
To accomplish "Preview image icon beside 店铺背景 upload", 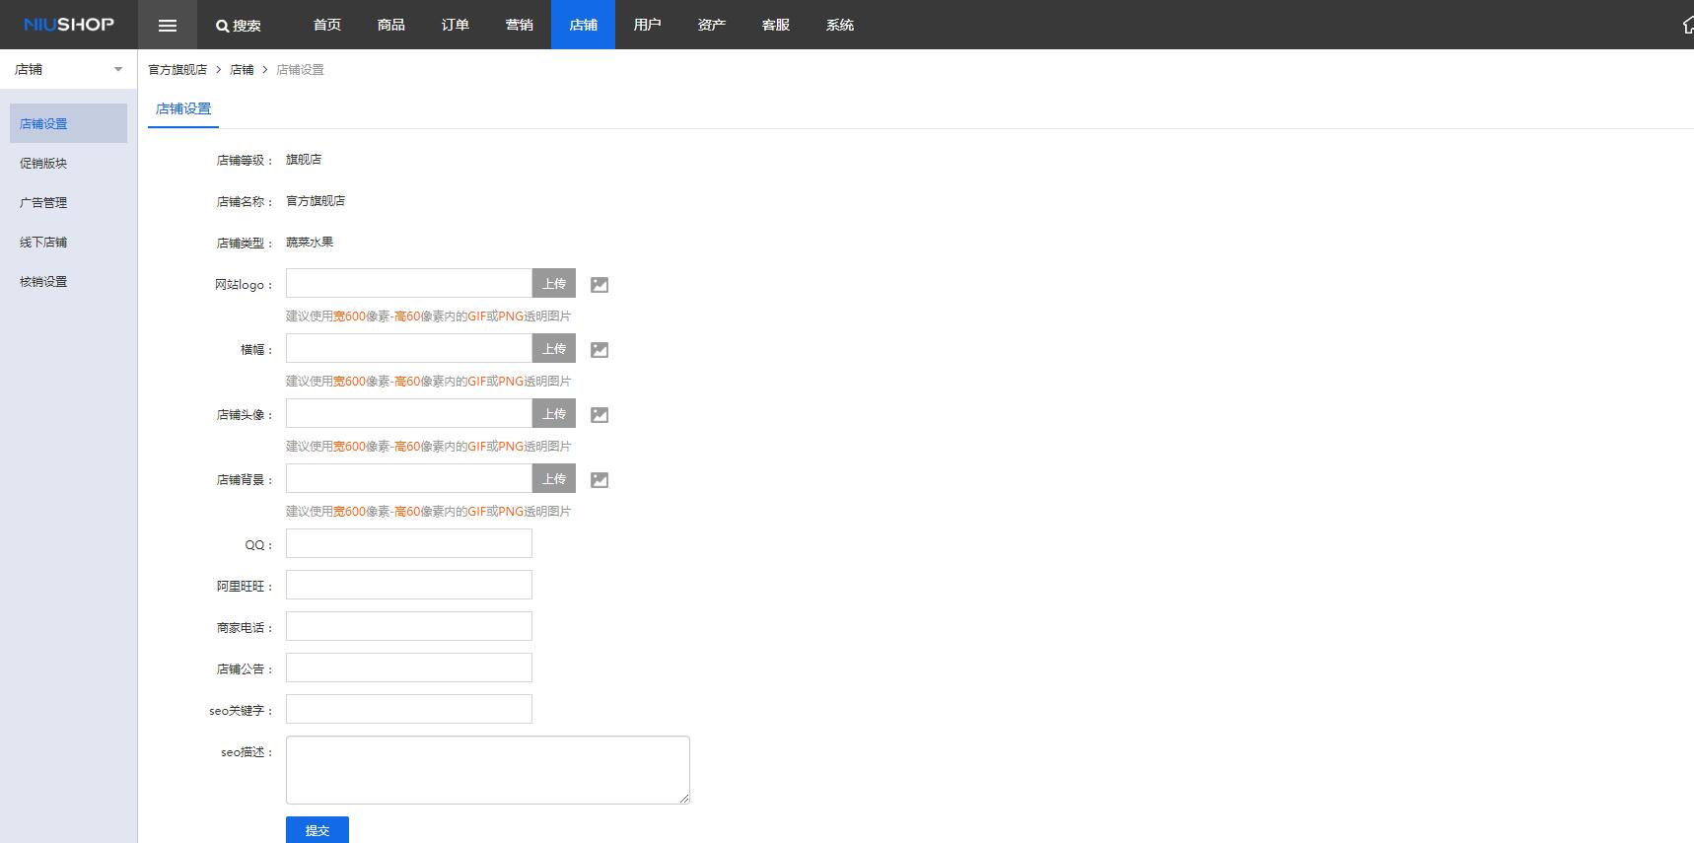I will [x=600, y=480].
